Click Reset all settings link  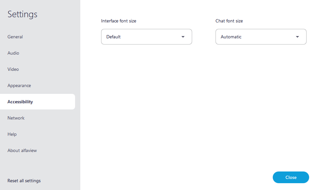click(x=24, y=181)
